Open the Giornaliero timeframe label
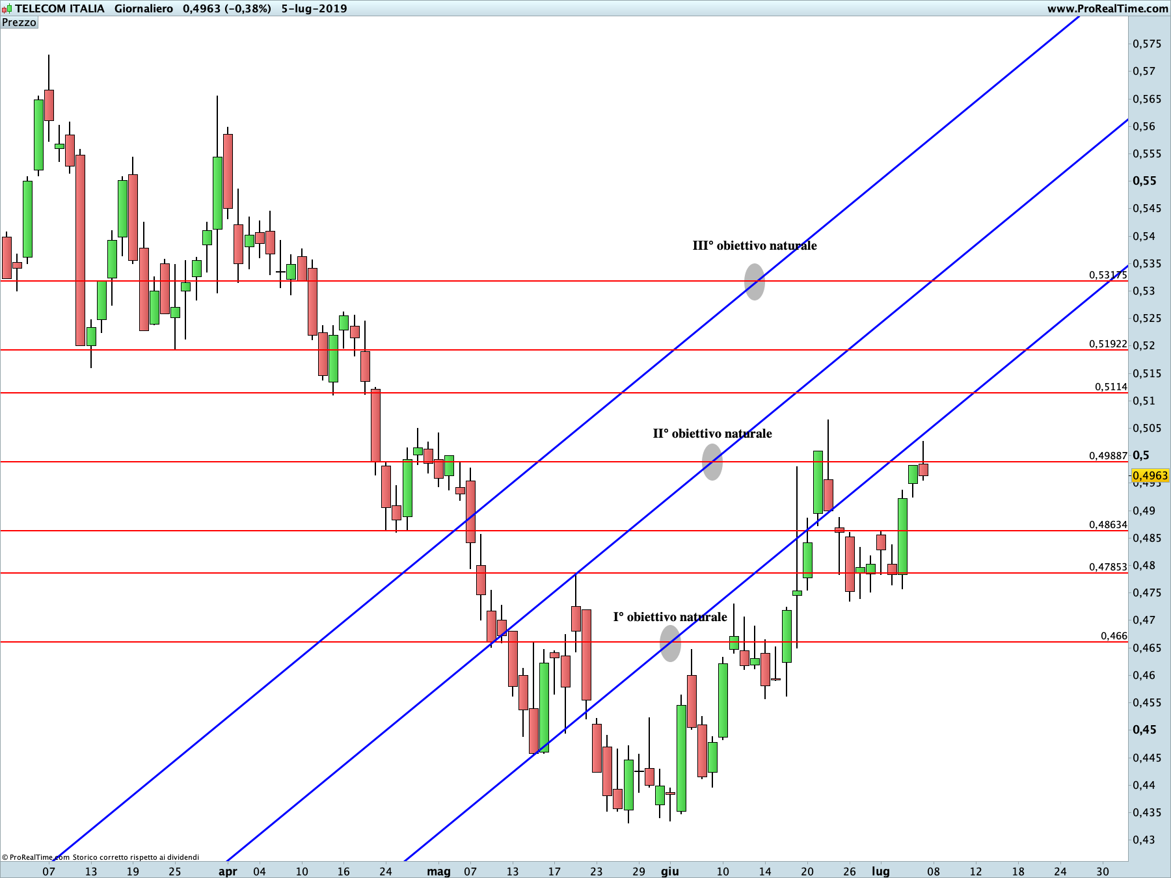 (144, 8)
